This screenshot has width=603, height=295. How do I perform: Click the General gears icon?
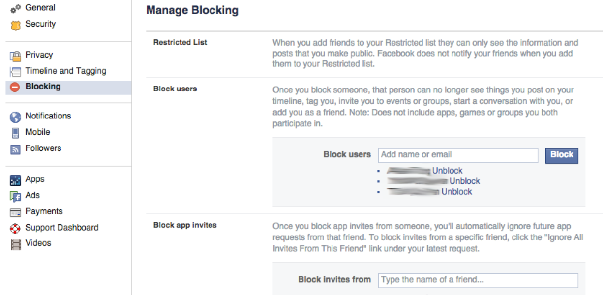click(15, 8)
